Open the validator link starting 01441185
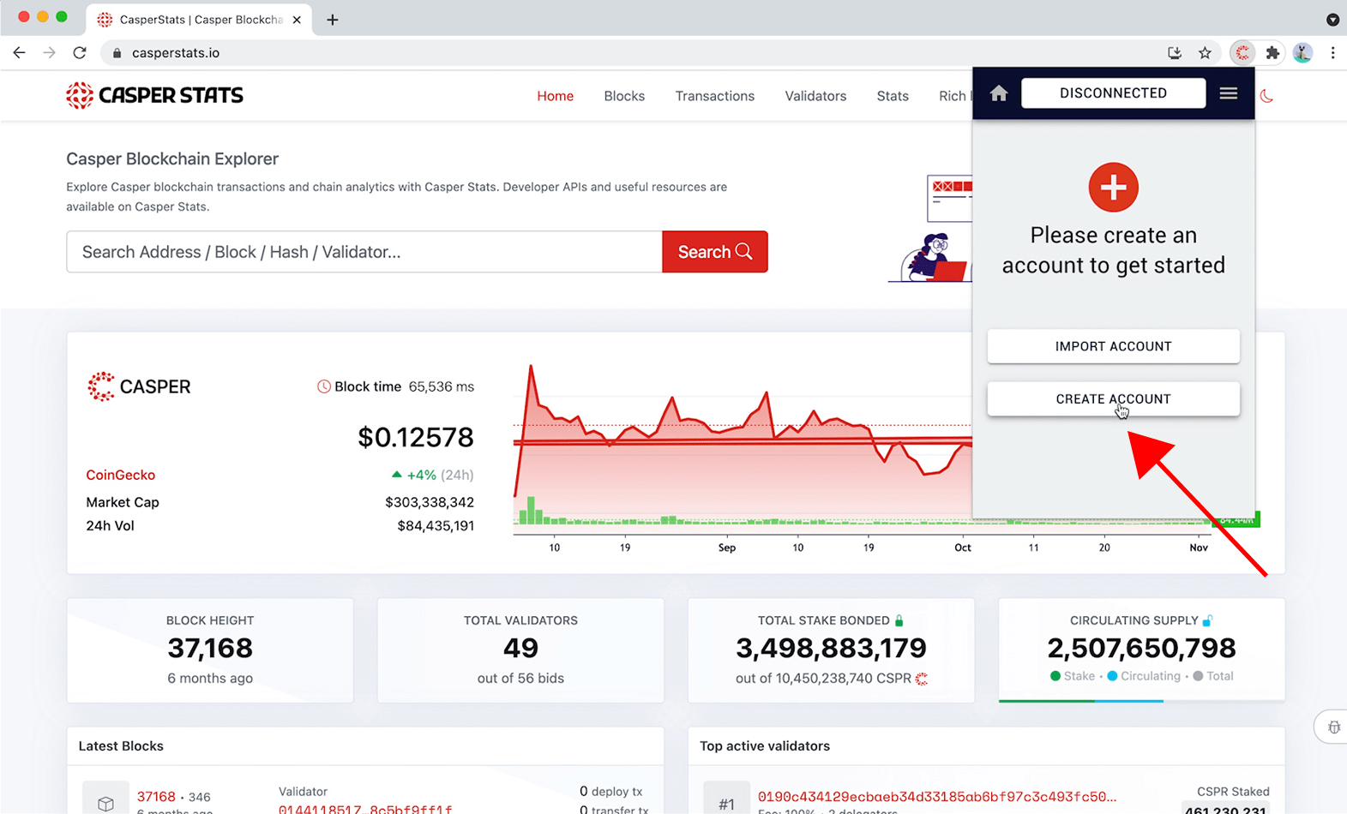The width and height of the screenshot is (1347, 814). [x=365, y=809]
